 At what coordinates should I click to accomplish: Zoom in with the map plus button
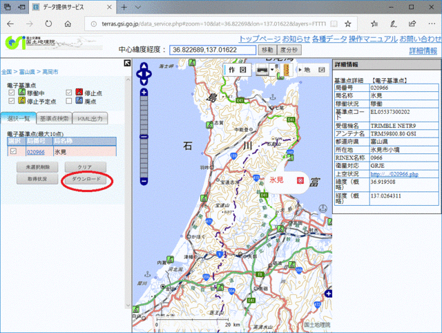144,92
